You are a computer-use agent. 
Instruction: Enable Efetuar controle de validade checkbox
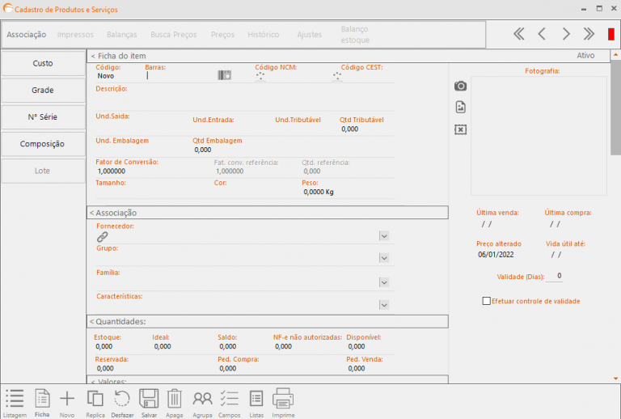click(x=486, y=301)
